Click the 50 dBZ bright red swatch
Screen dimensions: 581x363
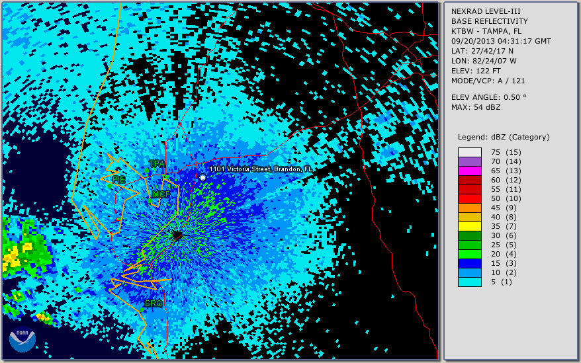[469, 198]
